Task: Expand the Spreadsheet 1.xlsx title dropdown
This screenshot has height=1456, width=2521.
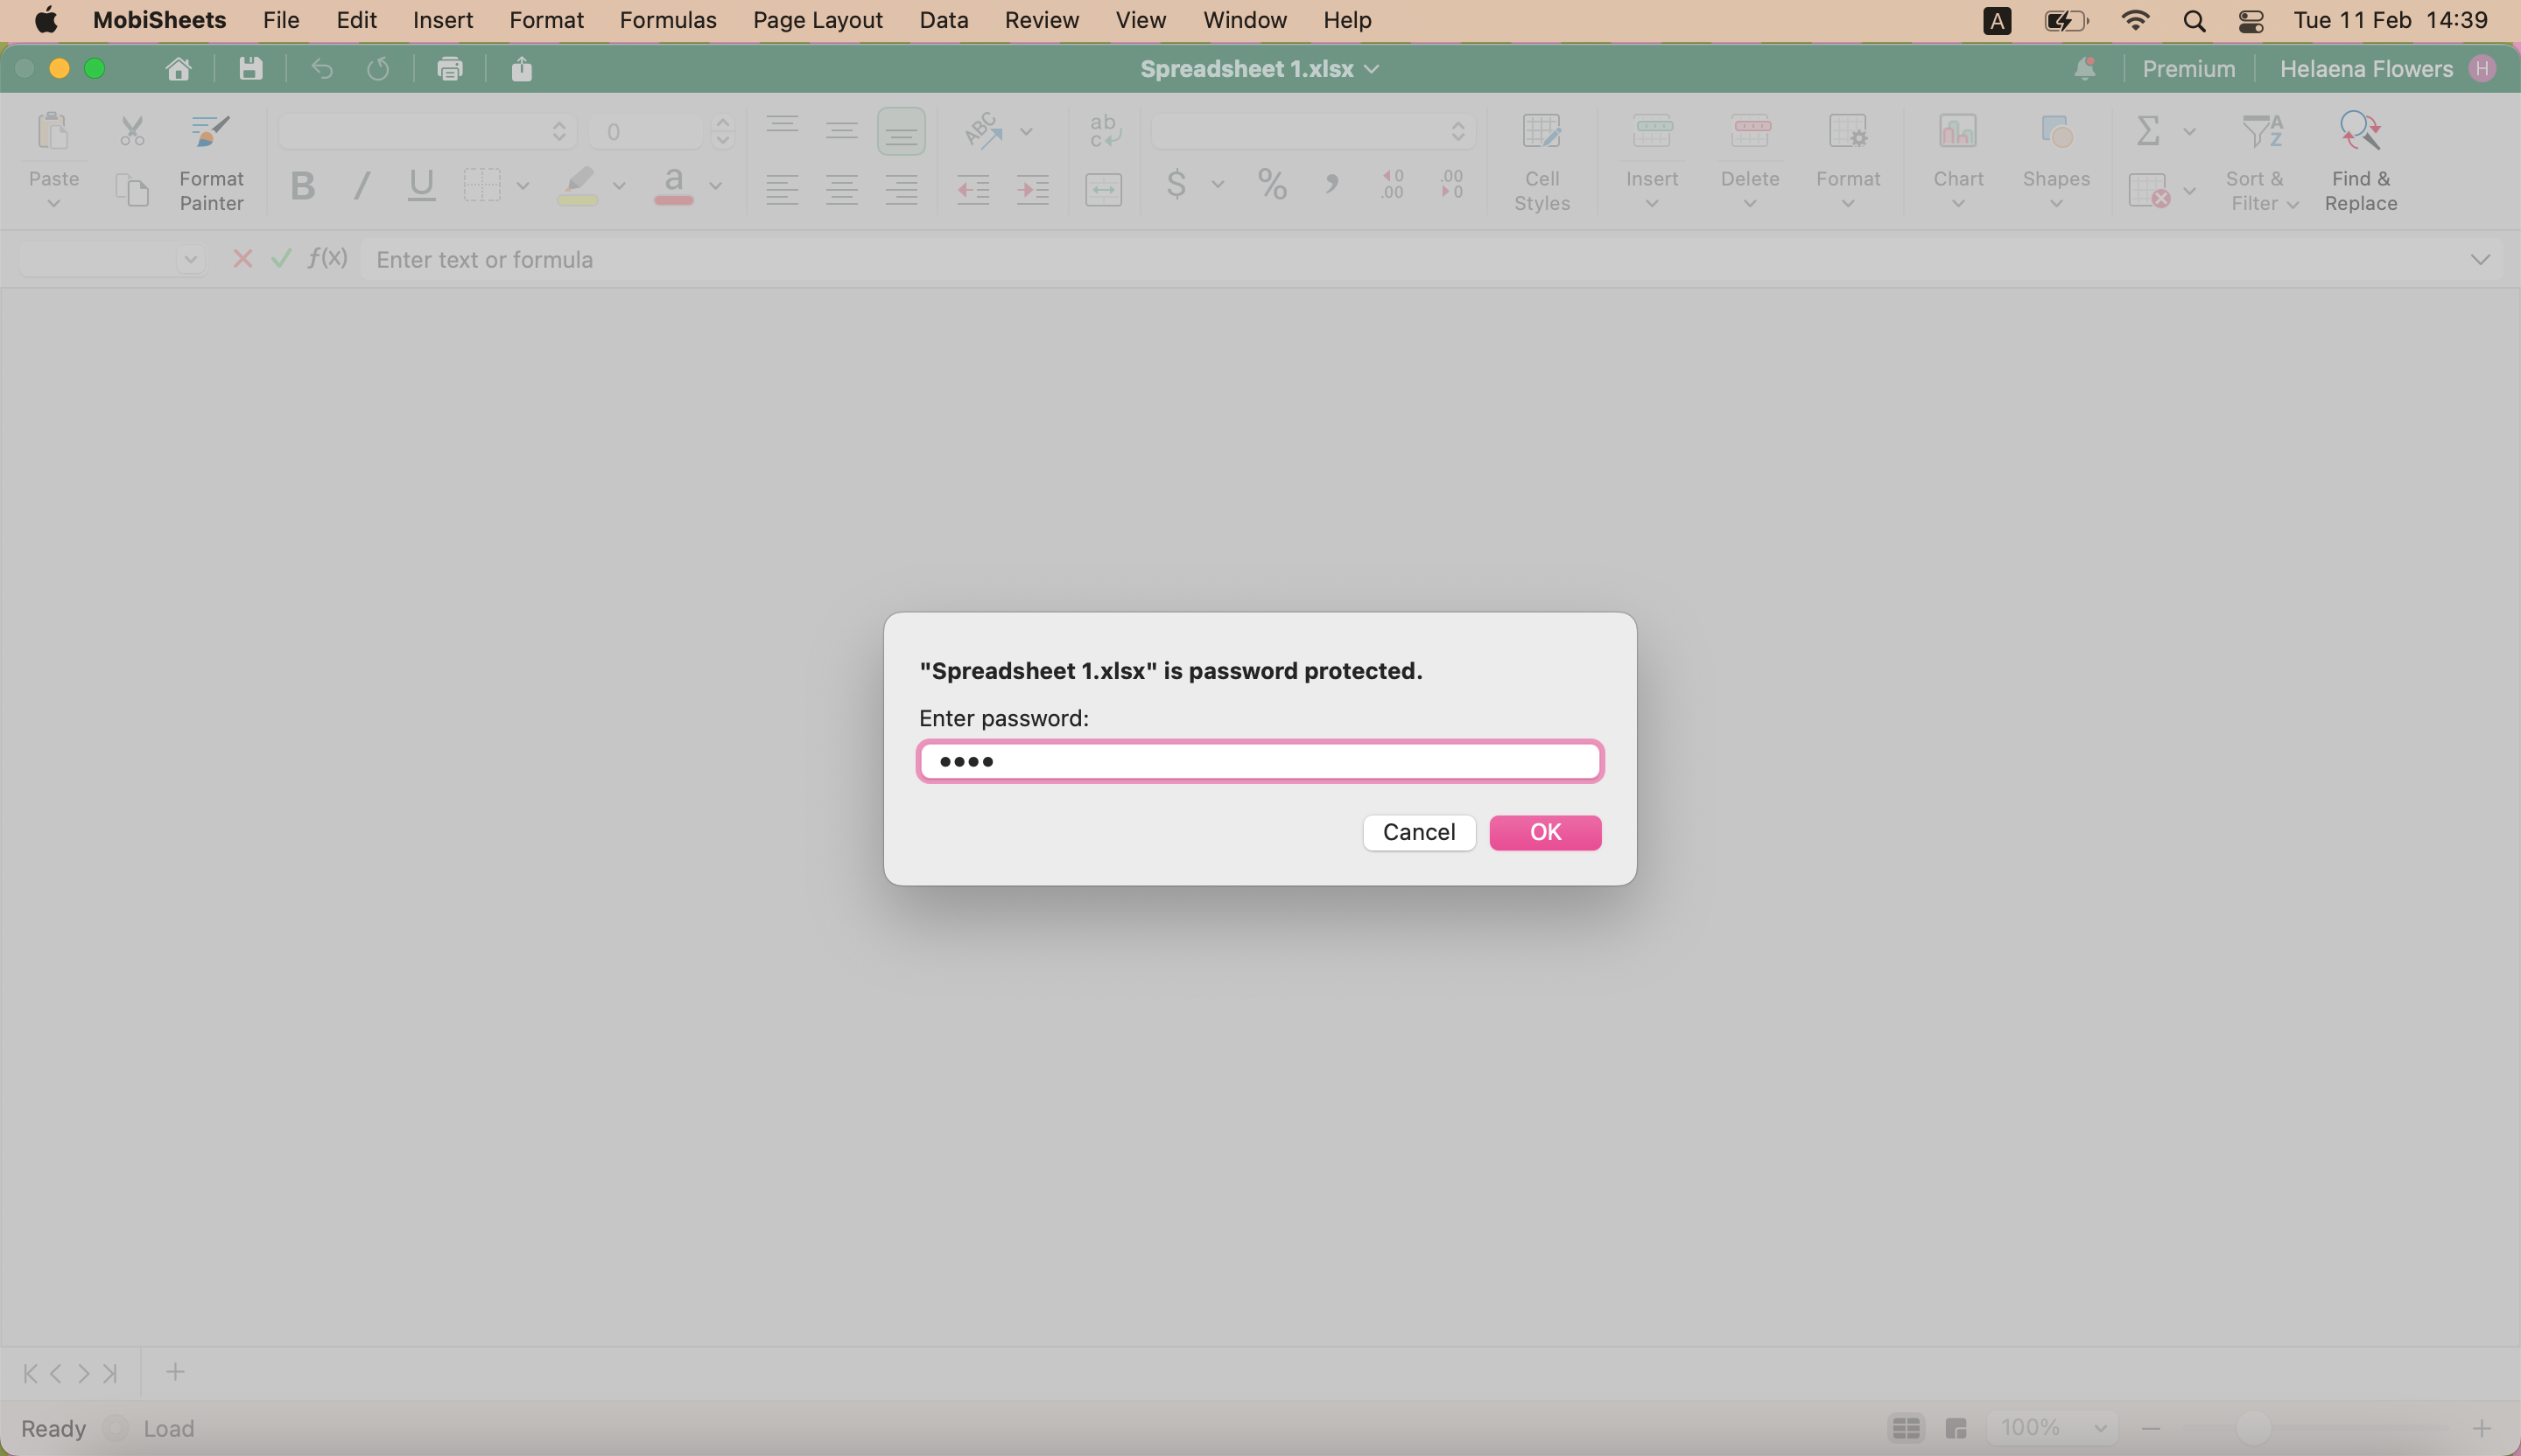Action: (1373, 69)
